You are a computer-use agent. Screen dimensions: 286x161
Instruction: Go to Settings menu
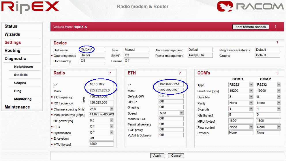pyautogui.click(x=13, y=42)
